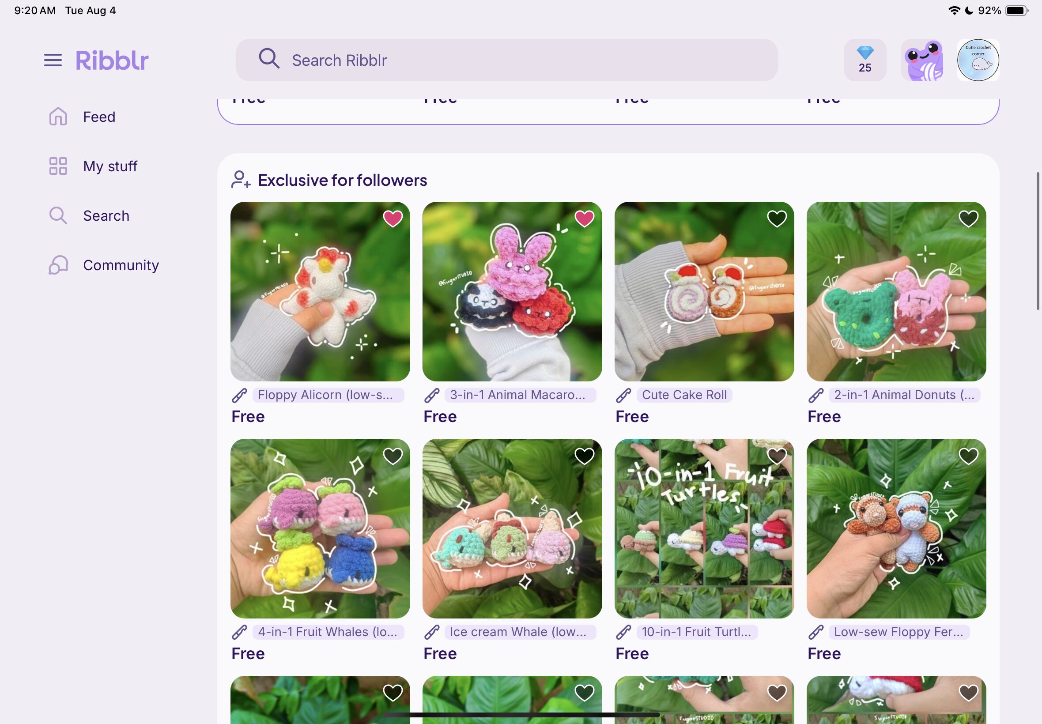Click crochet hook icon beside 3-in-1 Animal Macaron
Image resolution: width=1042 pixels, height=724 pixels.
pos(431,396)
